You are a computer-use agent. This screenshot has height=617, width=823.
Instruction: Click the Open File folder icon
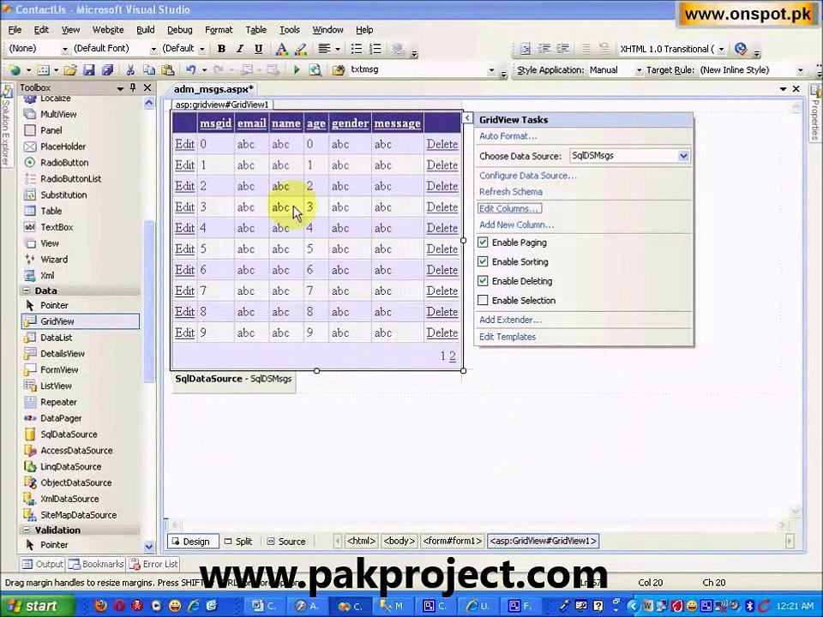70,69
